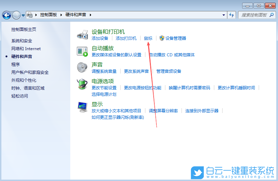The image size is (278, 181).
Task: Open 控制面板主页 in the sidebar
Action: tap(24, 29)
